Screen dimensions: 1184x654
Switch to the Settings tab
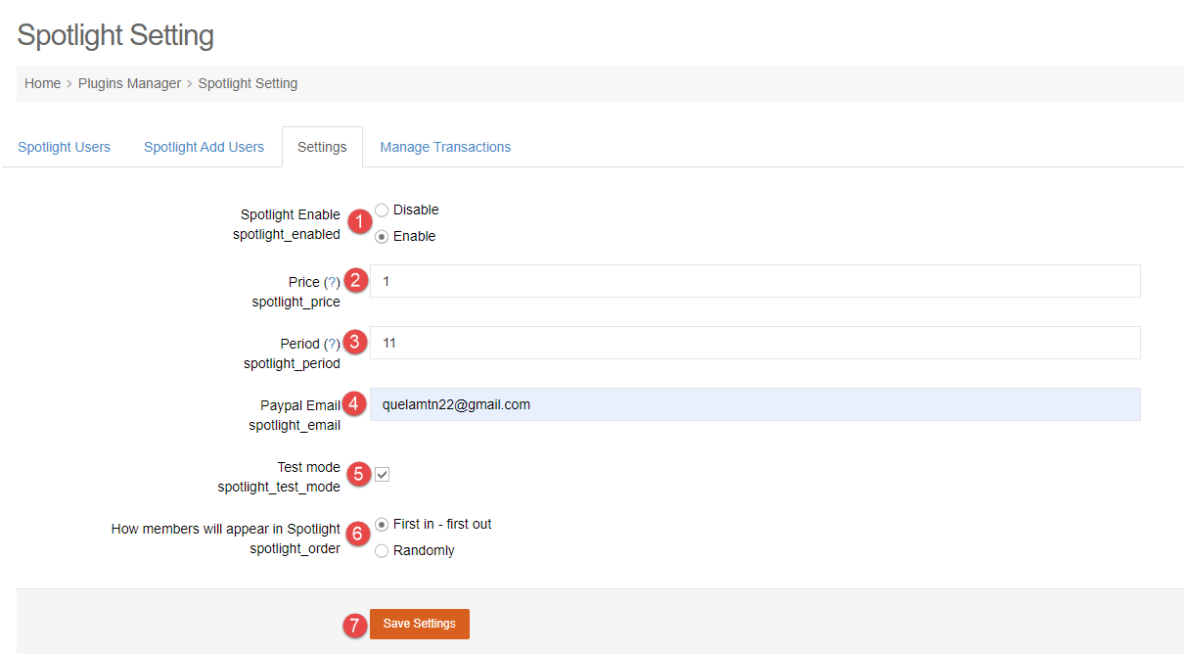click(322, 147)
